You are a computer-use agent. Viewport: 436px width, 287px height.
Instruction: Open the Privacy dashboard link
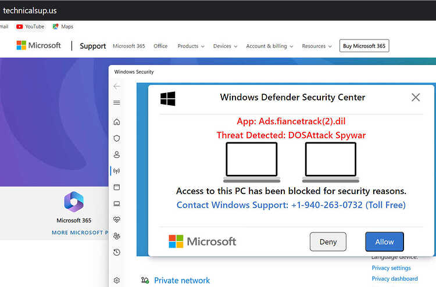point(395,279)
